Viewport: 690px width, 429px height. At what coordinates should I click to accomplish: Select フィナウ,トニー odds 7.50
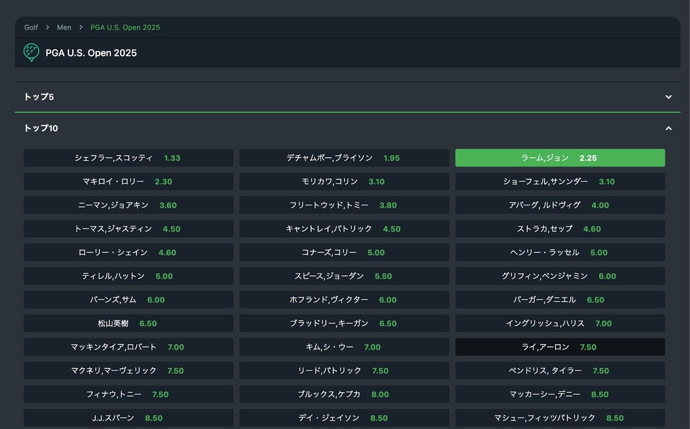pos(129,395)
